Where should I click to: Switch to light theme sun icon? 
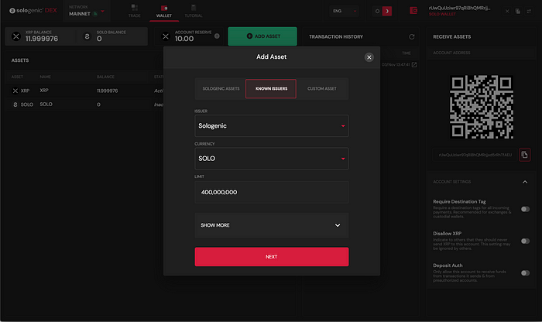[377, 11]
